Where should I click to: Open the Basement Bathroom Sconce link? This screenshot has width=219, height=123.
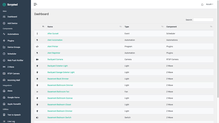(x=60, y=98)
